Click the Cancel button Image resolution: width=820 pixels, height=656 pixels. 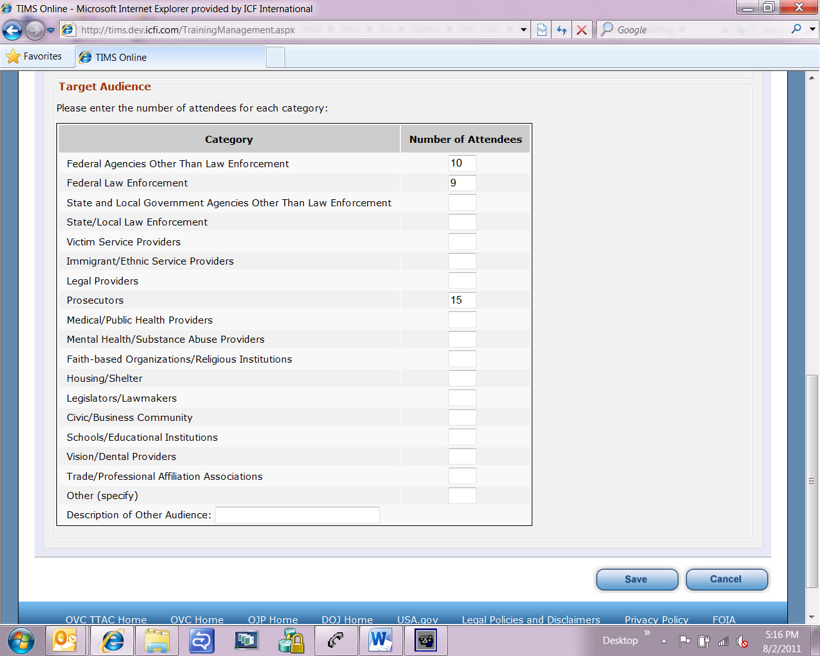click(x=726, y=579)
